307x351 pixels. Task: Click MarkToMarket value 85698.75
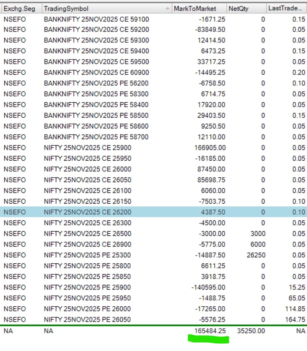tap(211, 180)
